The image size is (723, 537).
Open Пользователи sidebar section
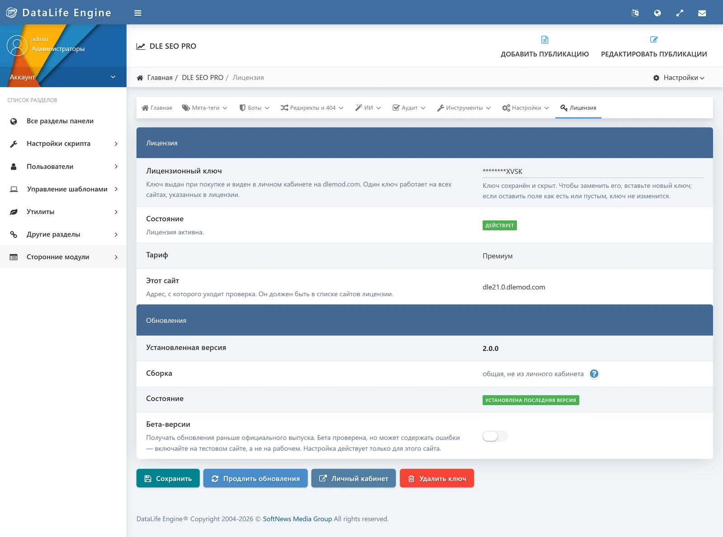click(x=63, y=166)
